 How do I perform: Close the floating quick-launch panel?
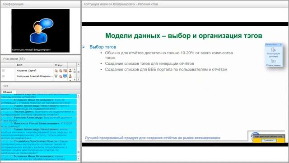281,44
